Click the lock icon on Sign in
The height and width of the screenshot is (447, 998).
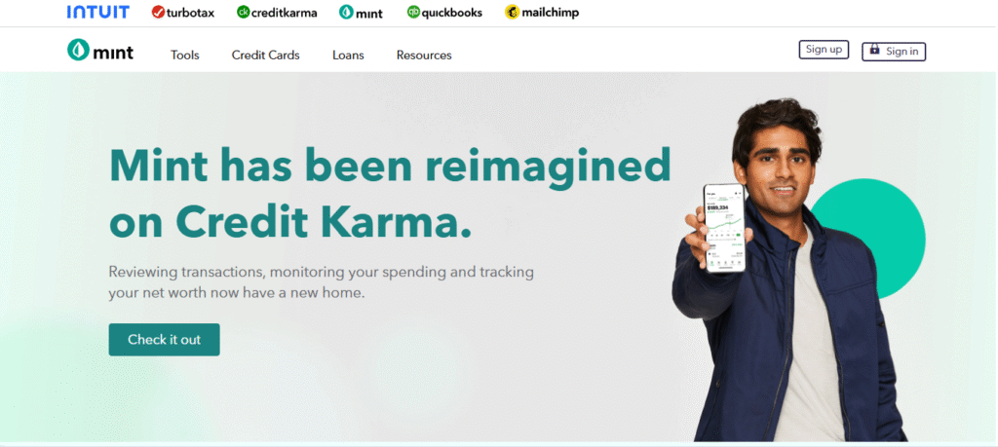tap(874, 50)
